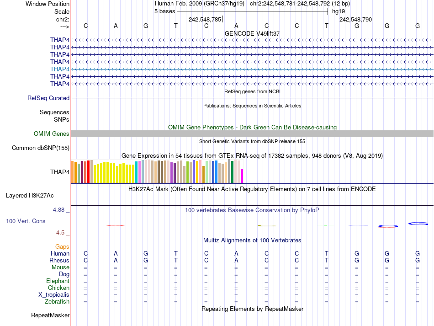
Task: Open the RefSeq Curated track label
Action: pos(48,98)
